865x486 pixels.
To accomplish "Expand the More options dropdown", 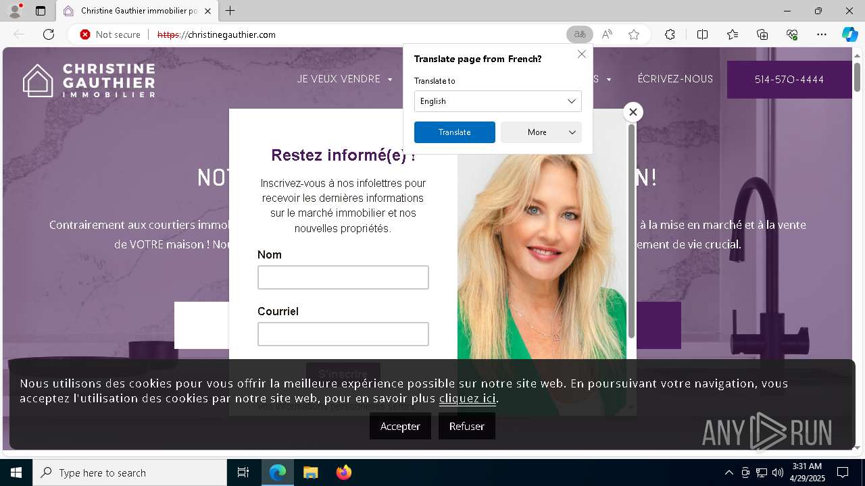I will click(541, 132).
